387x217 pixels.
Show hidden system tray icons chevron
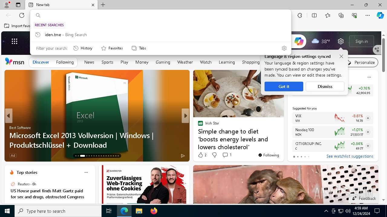[x=326, y=211]
